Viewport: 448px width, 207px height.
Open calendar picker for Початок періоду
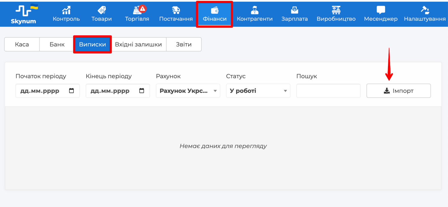[71, 91]
